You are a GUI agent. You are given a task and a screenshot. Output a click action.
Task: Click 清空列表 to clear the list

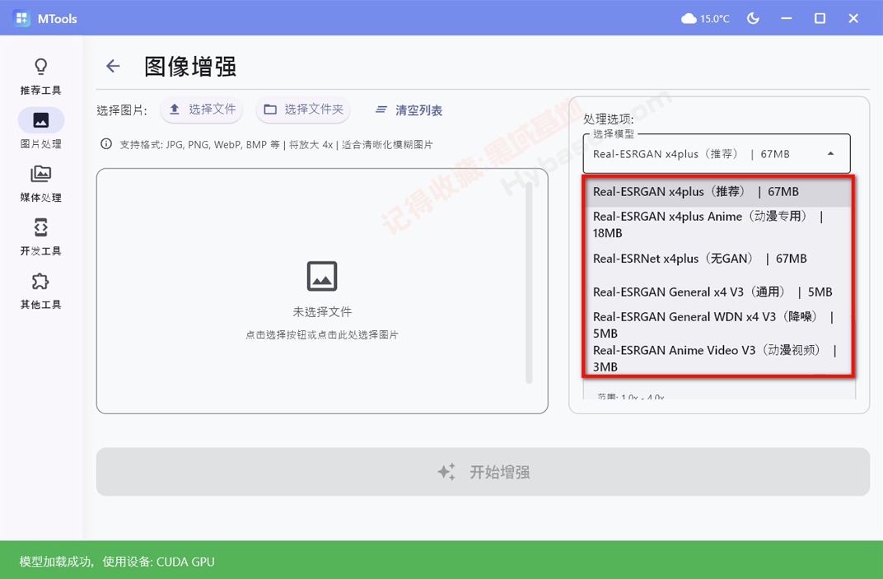point(408,110)
